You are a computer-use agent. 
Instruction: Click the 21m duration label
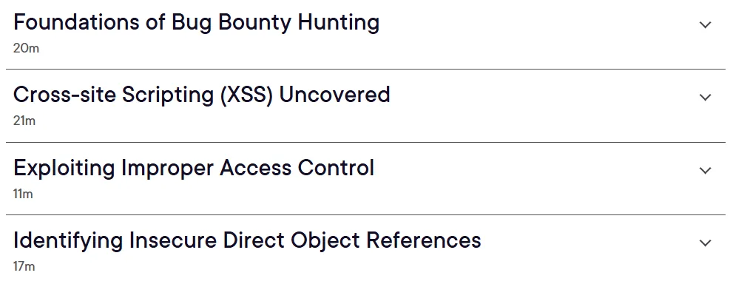(24, 121)
